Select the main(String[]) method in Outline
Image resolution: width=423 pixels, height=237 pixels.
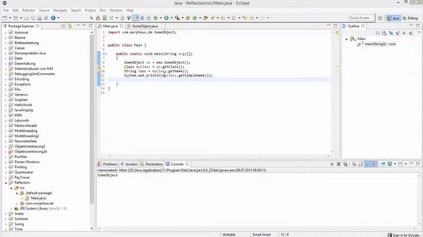coord(380,44)
